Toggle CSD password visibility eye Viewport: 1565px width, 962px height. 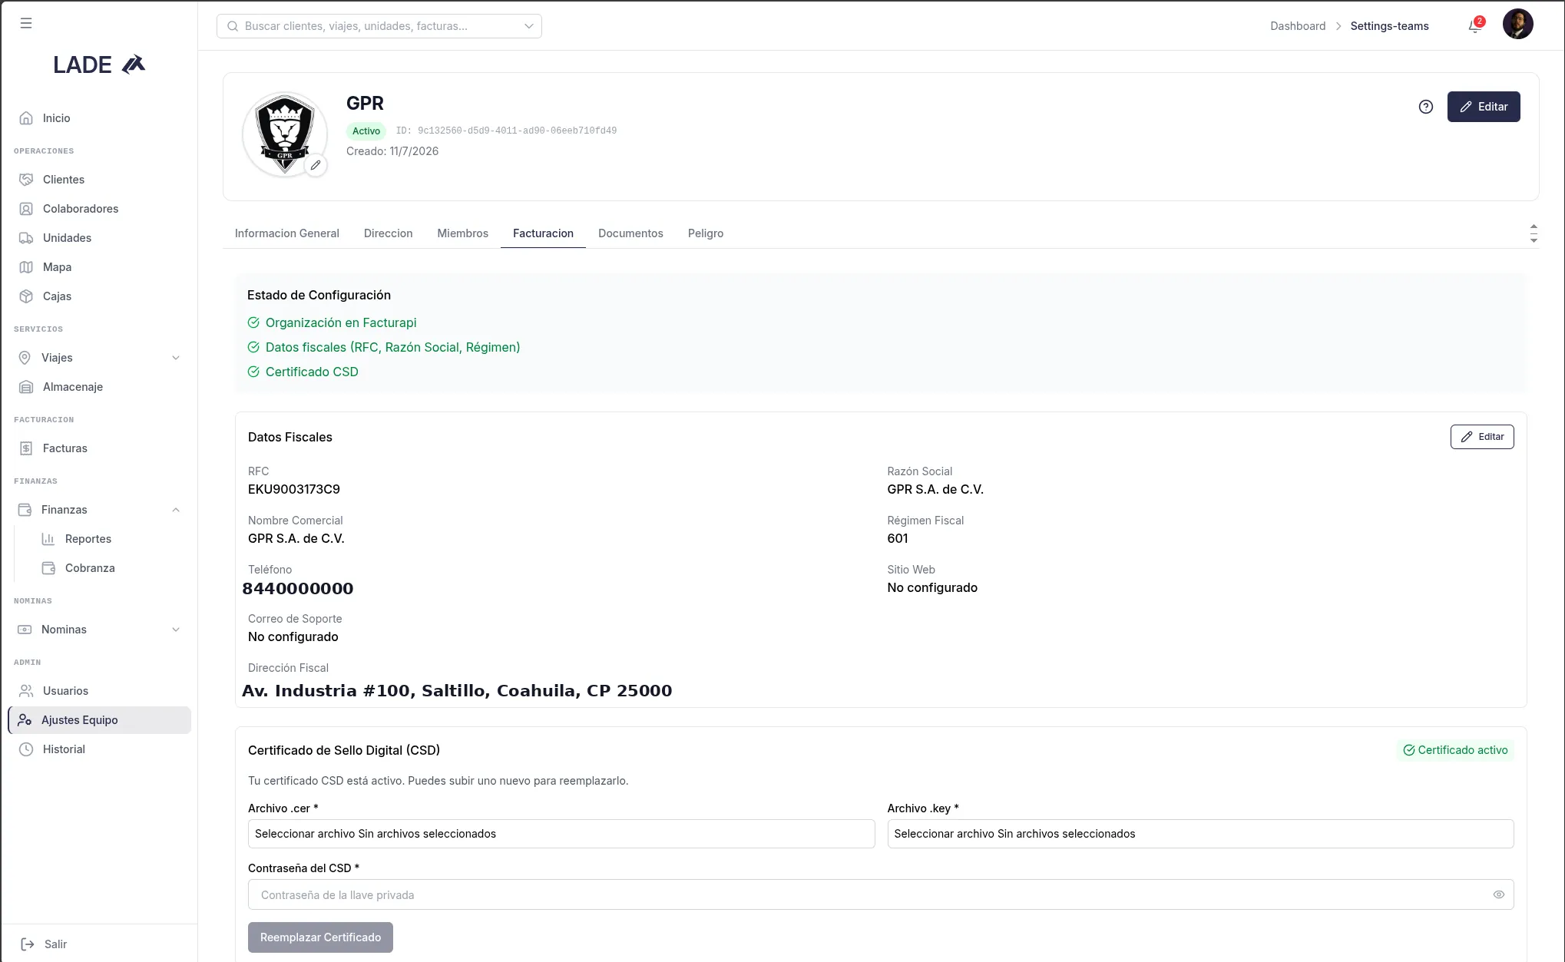point(1498,894)
